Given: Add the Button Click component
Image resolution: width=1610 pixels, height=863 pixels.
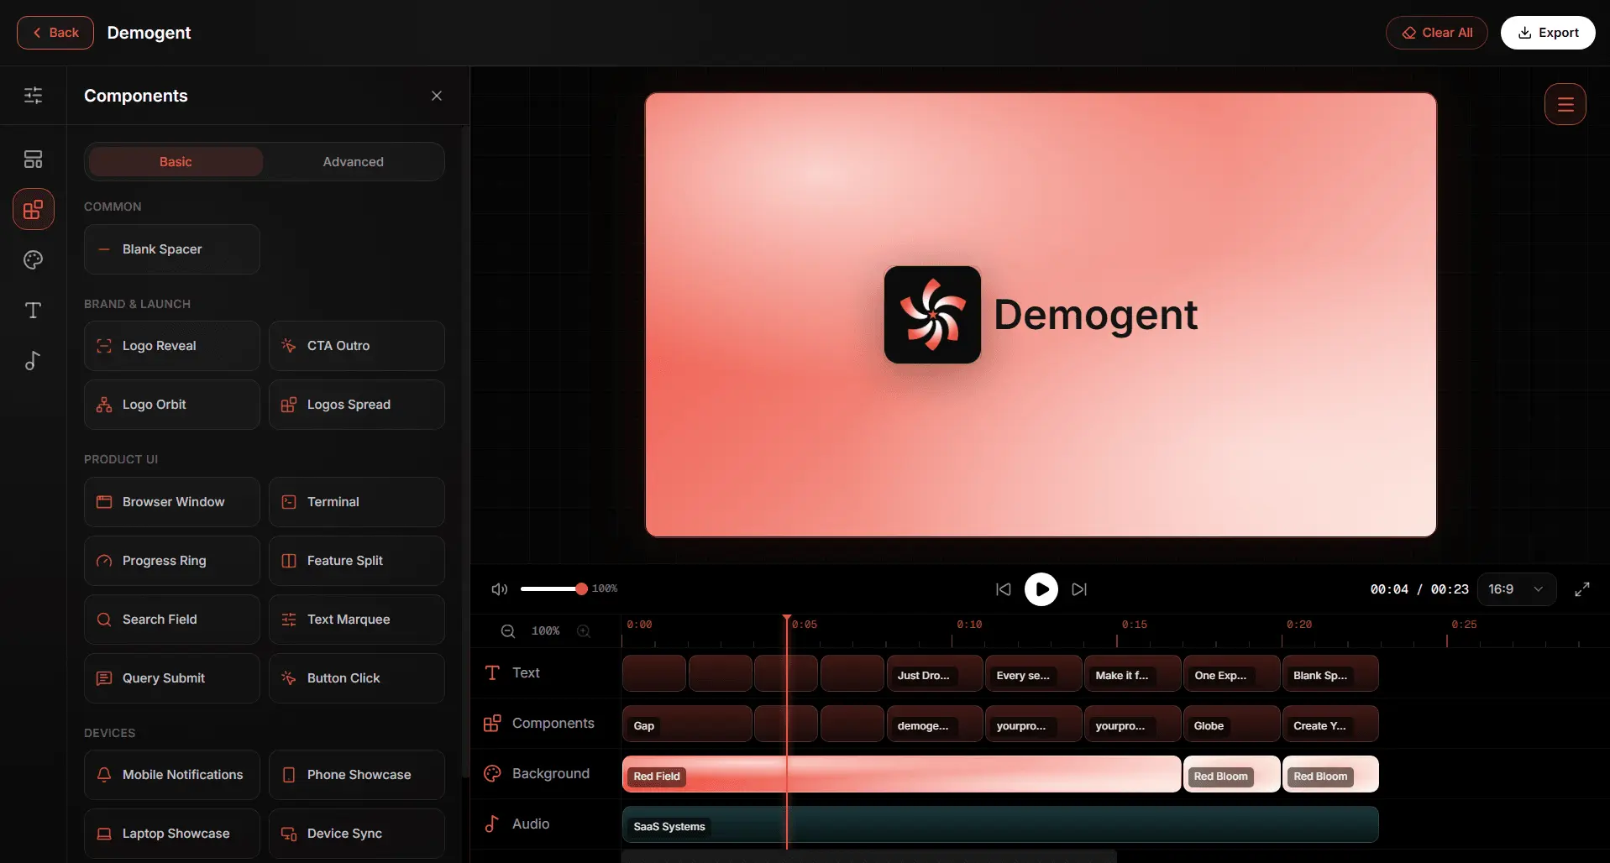Looking at the screenshot, I should tap(357, 678).
